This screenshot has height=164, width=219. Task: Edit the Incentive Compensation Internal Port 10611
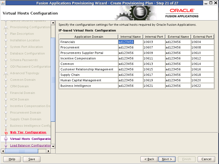tap(154, 58)
